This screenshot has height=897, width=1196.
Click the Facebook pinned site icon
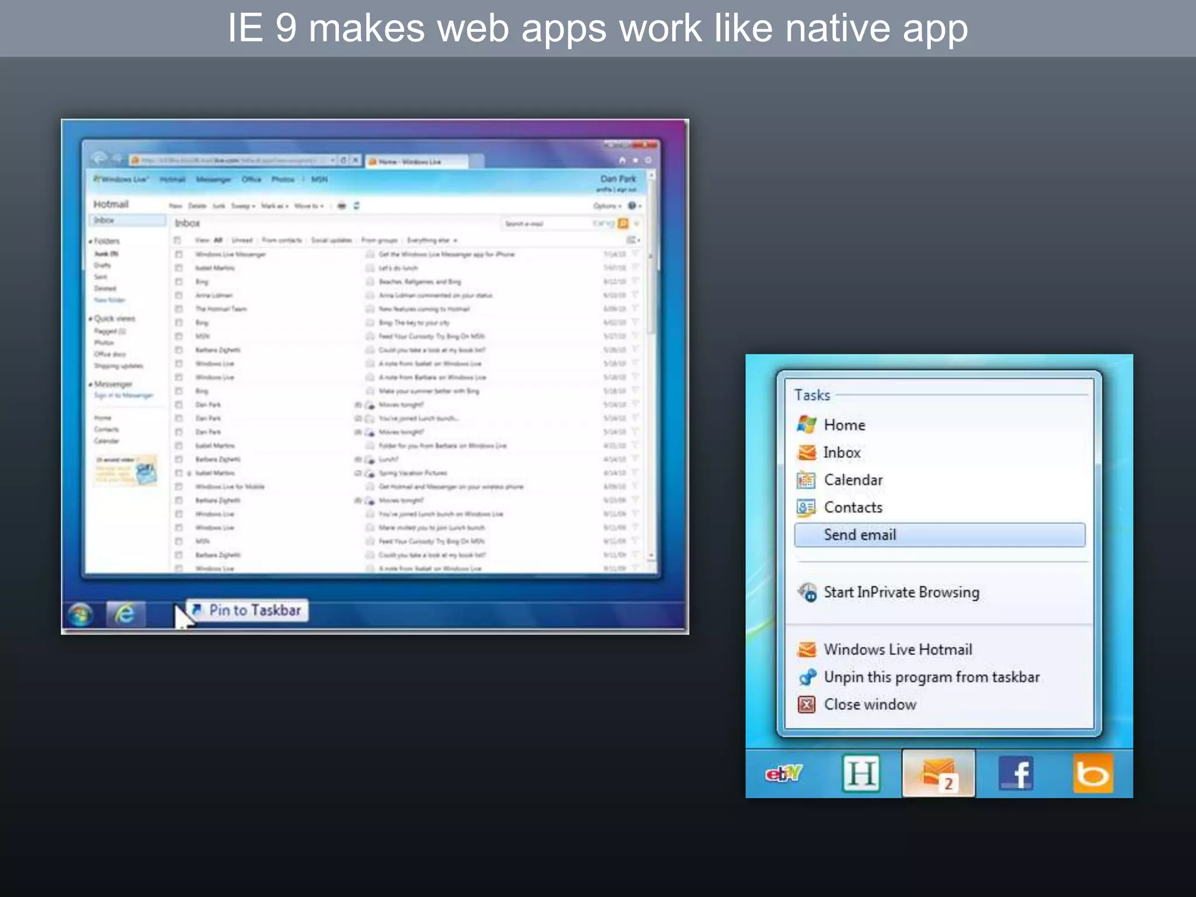pyautogui.click(x=1016, y=774)
